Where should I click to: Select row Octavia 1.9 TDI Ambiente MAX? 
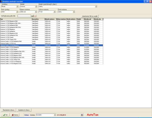(x=51, y=25)
